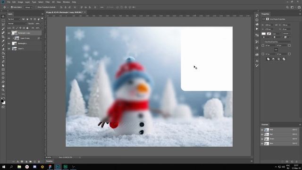Enable the Auto-Select checkbox
302x170 pixels.
[x=12, y=8]
